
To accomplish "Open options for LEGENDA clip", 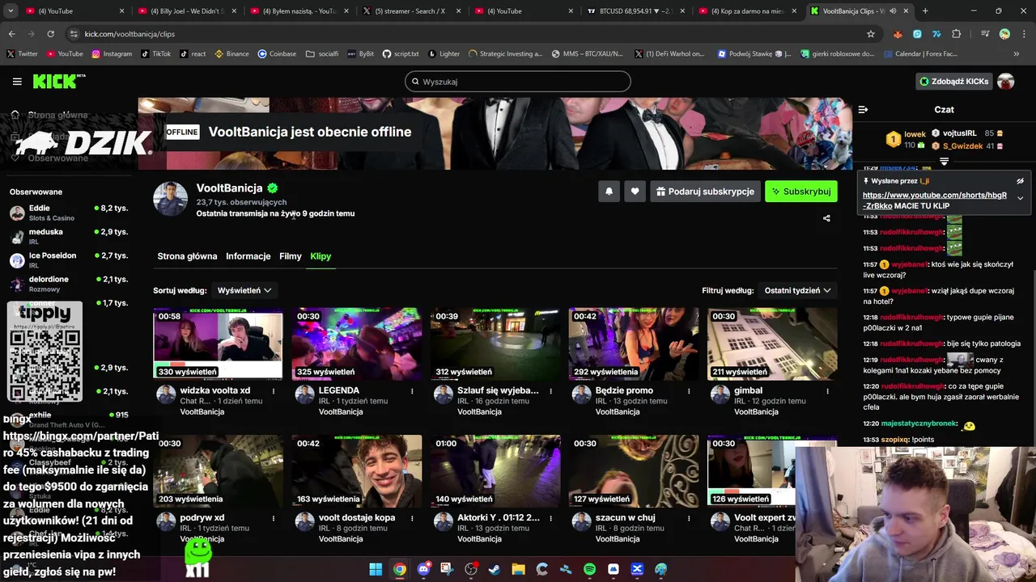I will [412, 391].
